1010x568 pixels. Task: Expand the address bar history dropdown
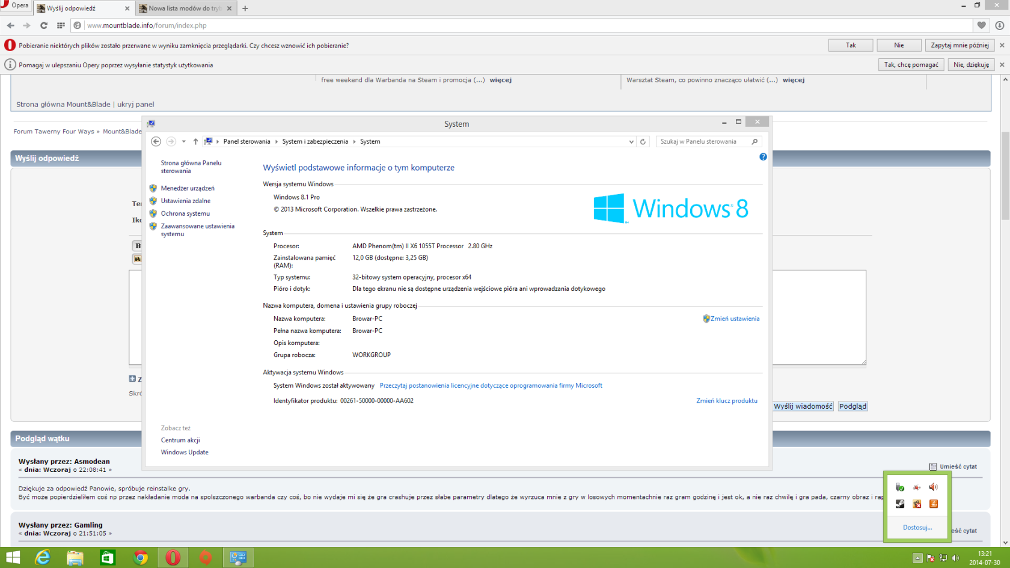[631, 142]
